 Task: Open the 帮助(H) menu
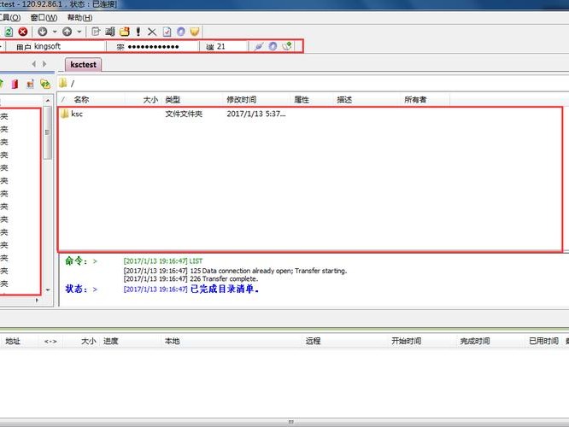[79, 17]
